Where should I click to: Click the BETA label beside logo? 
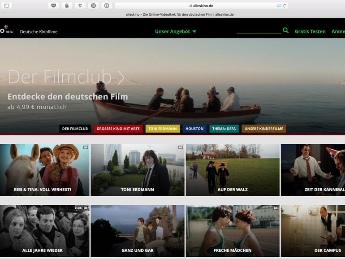click(9, 32)
